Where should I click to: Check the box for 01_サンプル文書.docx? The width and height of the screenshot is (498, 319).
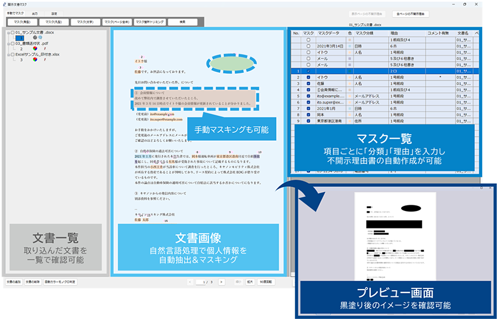pyautogui.click(x=12, y=32)
